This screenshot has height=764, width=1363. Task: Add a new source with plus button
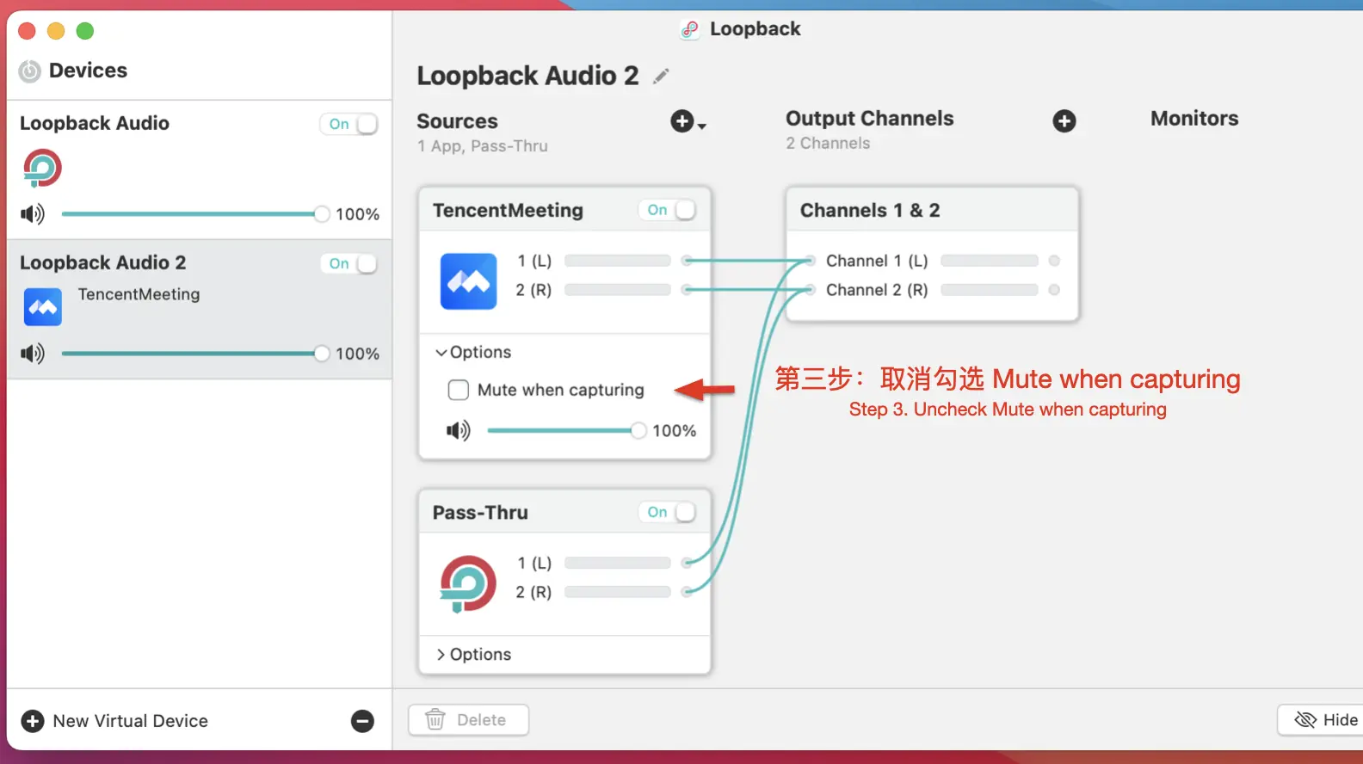click(688, 121)
